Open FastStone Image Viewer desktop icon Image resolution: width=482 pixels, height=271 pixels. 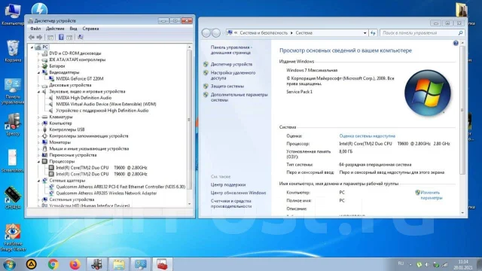point(13,238)
